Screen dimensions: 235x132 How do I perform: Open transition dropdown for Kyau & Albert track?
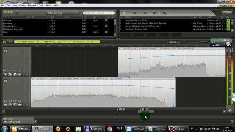228,21
